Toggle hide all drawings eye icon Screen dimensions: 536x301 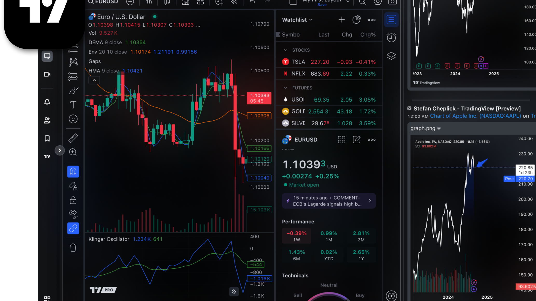73,214
